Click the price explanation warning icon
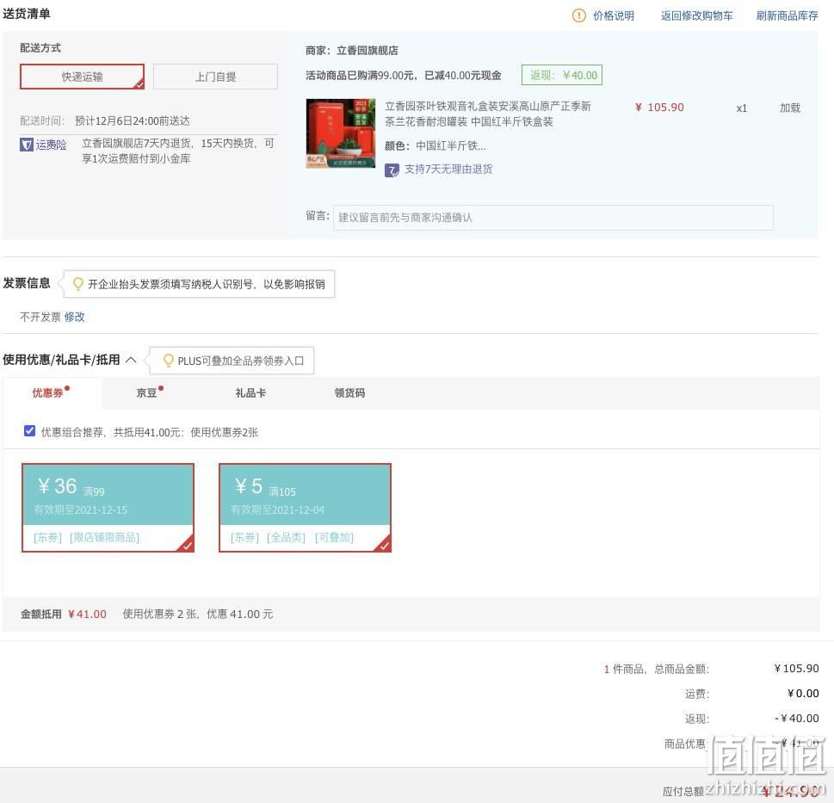Viewport: 834px width, 803px height. (x=578, y=15)
